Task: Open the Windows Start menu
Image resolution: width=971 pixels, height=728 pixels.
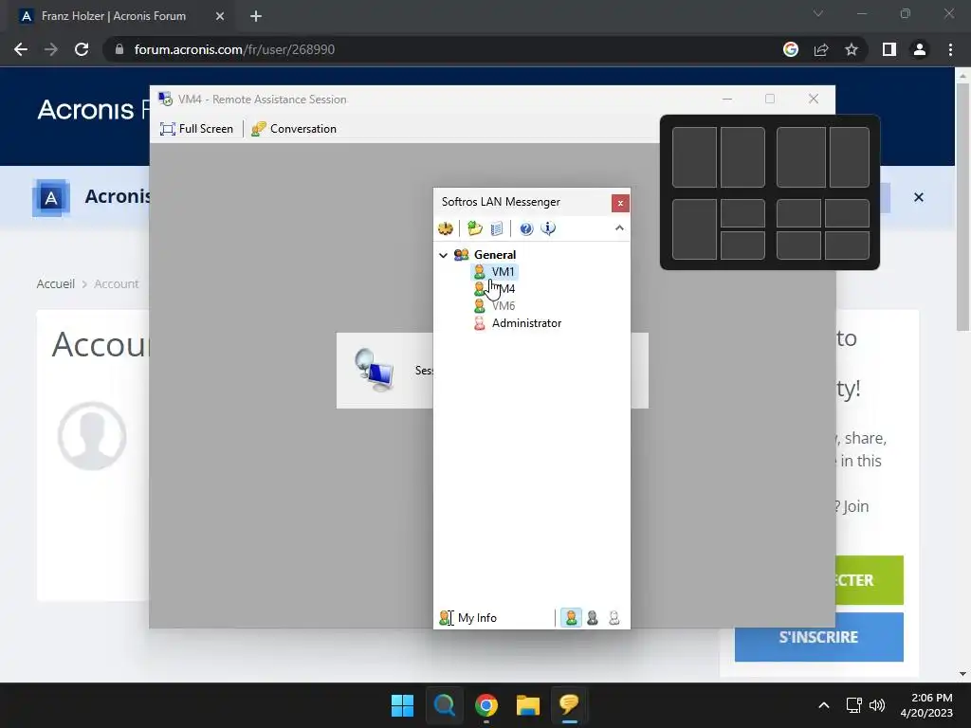Action: pos(402,705)
